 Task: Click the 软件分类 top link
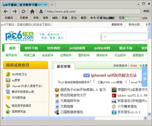click(x=134, y=25)
